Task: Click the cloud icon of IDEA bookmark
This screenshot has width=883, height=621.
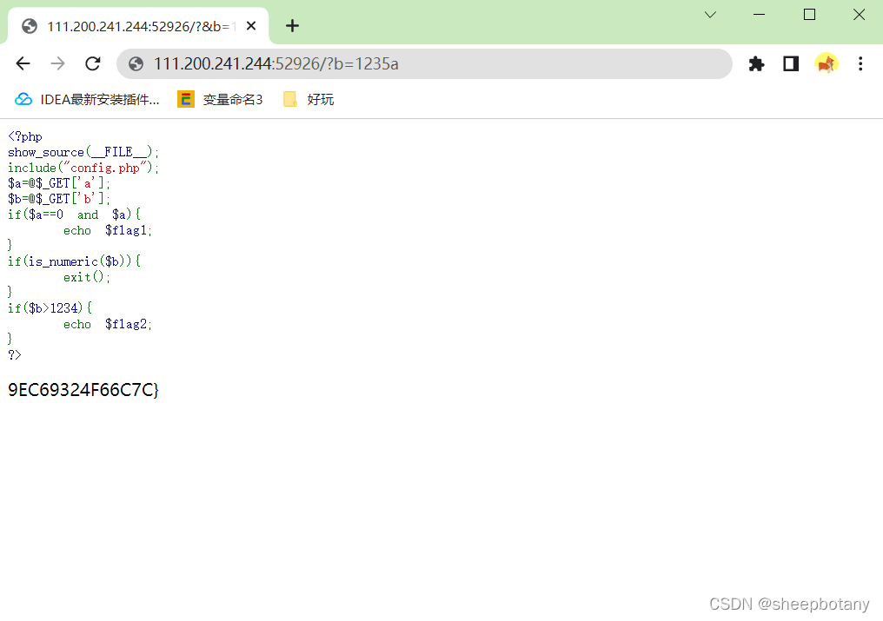Action: pos(23,100)
